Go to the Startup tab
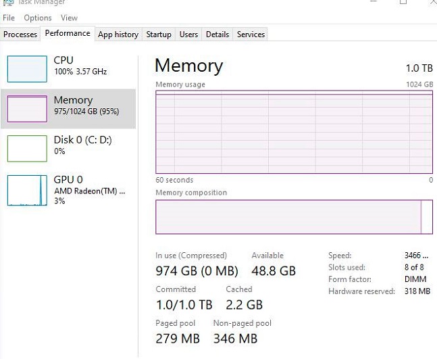Viewport: 437px width, 359px height. pos(159,34)
